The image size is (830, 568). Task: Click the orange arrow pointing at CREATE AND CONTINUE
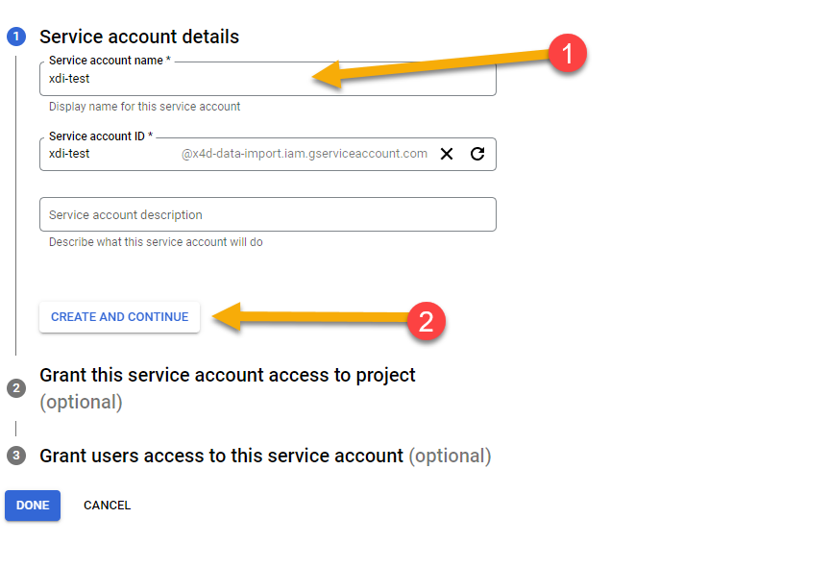point(309,317)
